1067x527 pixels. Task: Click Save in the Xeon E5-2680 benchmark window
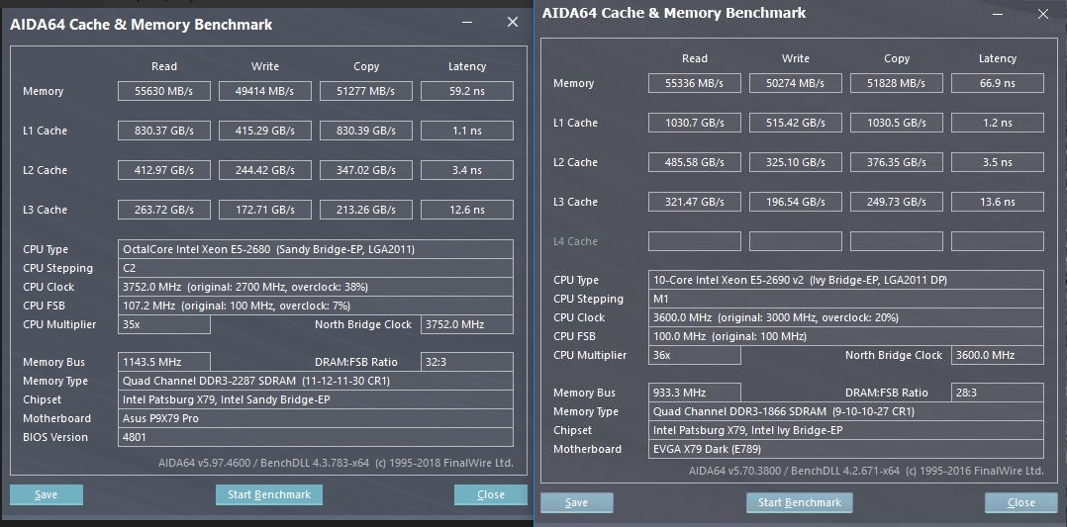[46, 494]
